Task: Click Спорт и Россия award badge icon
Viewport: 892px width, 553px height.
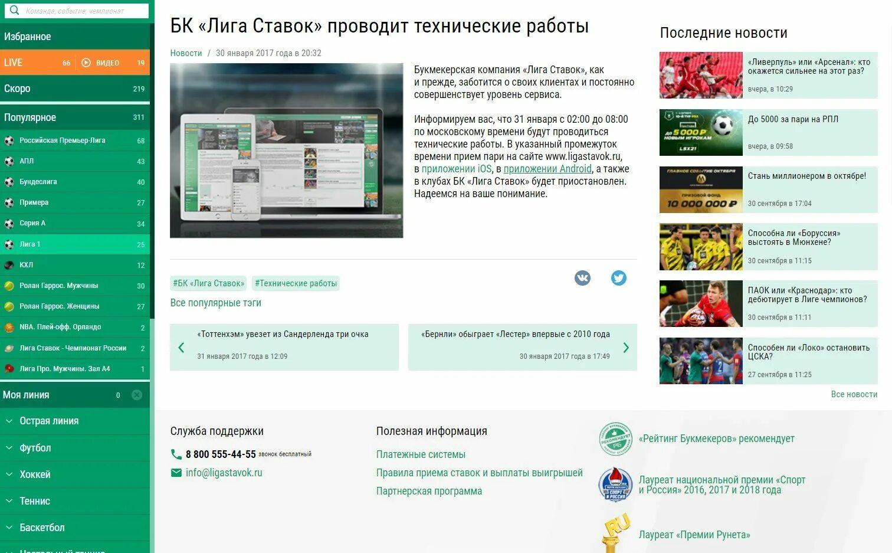Action: point(615,485)
